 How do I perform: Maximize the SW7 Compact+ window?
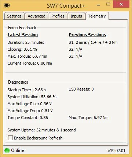point(108,4)
